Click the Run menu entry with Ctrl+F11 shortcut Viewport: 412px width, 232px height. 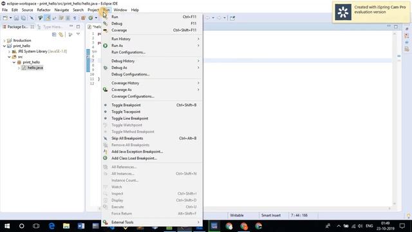[x=152, y=17]
